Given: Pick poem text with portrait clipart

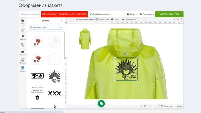Looking at the screenshot, I should point(37,94).
